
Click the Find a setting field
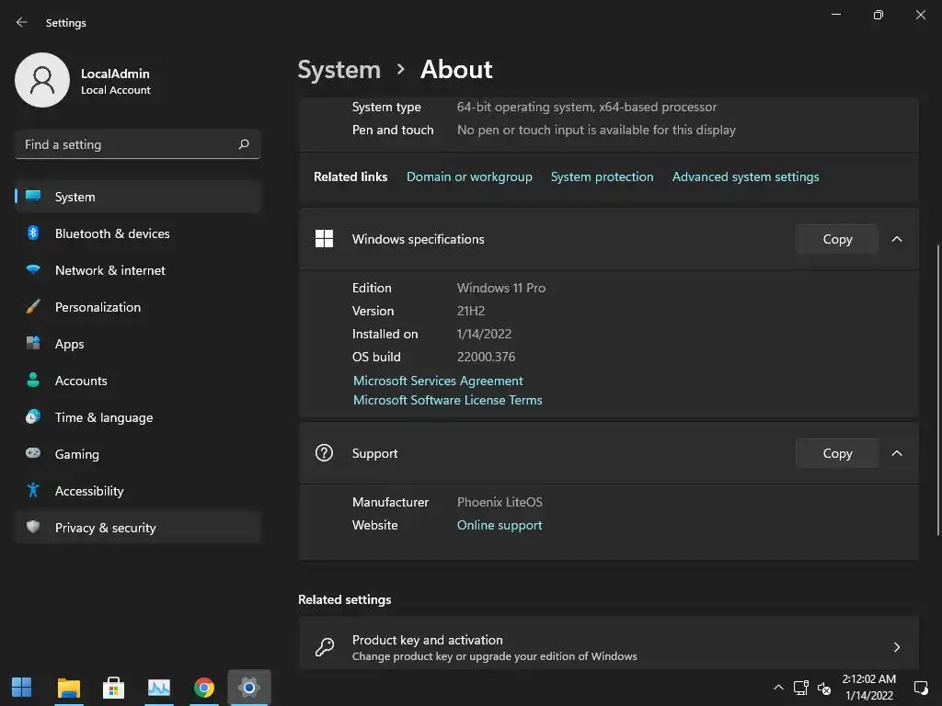click(x=138, y=144)
